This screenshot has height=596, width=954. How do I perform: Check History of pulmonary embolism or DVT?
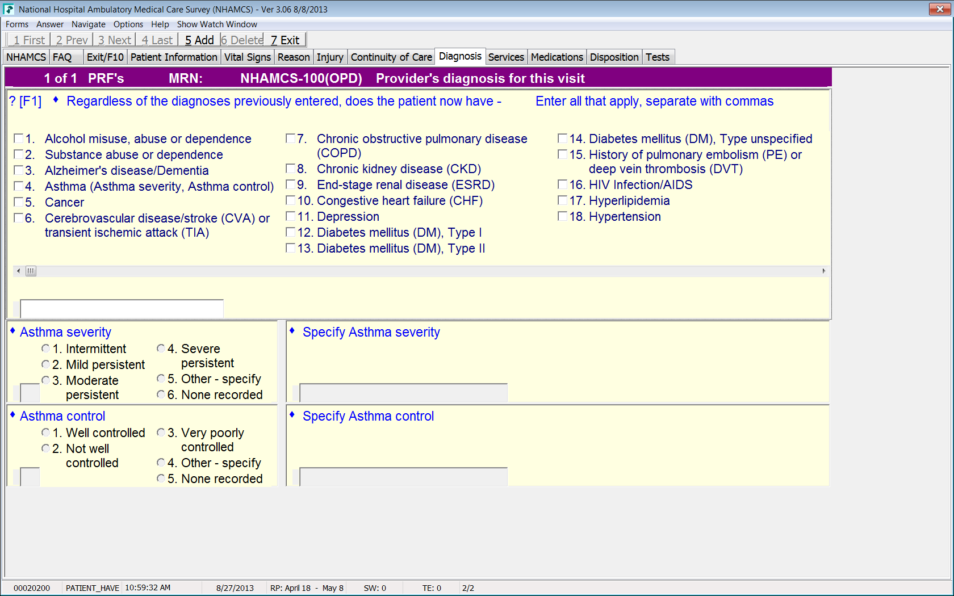[563, 154]
